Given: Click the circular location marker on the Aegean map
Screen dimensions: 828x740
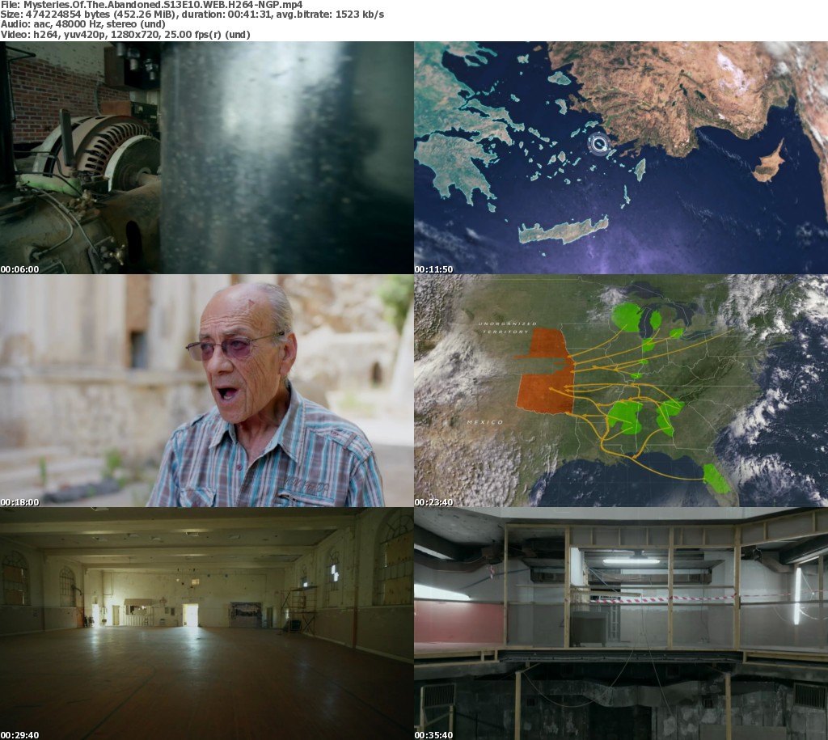Looking at the screenshot, I should 598,145.
